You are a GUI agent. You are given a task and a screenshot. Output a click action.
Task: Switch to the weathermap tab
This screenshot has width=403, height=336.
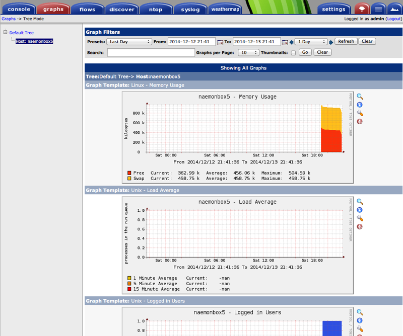click(225, 9)
